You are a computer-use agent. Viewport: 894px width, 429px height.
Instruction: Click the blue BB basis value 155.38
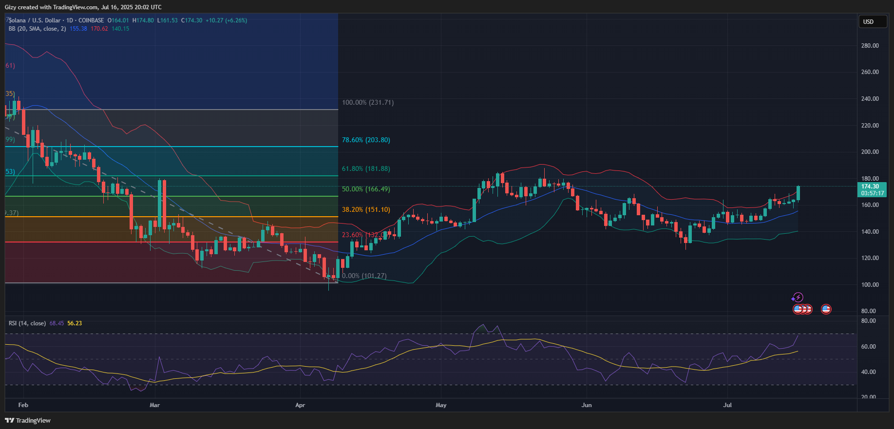tap(78, 29)
